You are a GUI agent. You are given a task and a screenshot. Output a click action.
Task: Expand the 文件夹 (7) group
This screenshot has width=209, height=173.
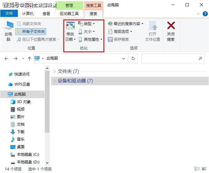point(55,71)
